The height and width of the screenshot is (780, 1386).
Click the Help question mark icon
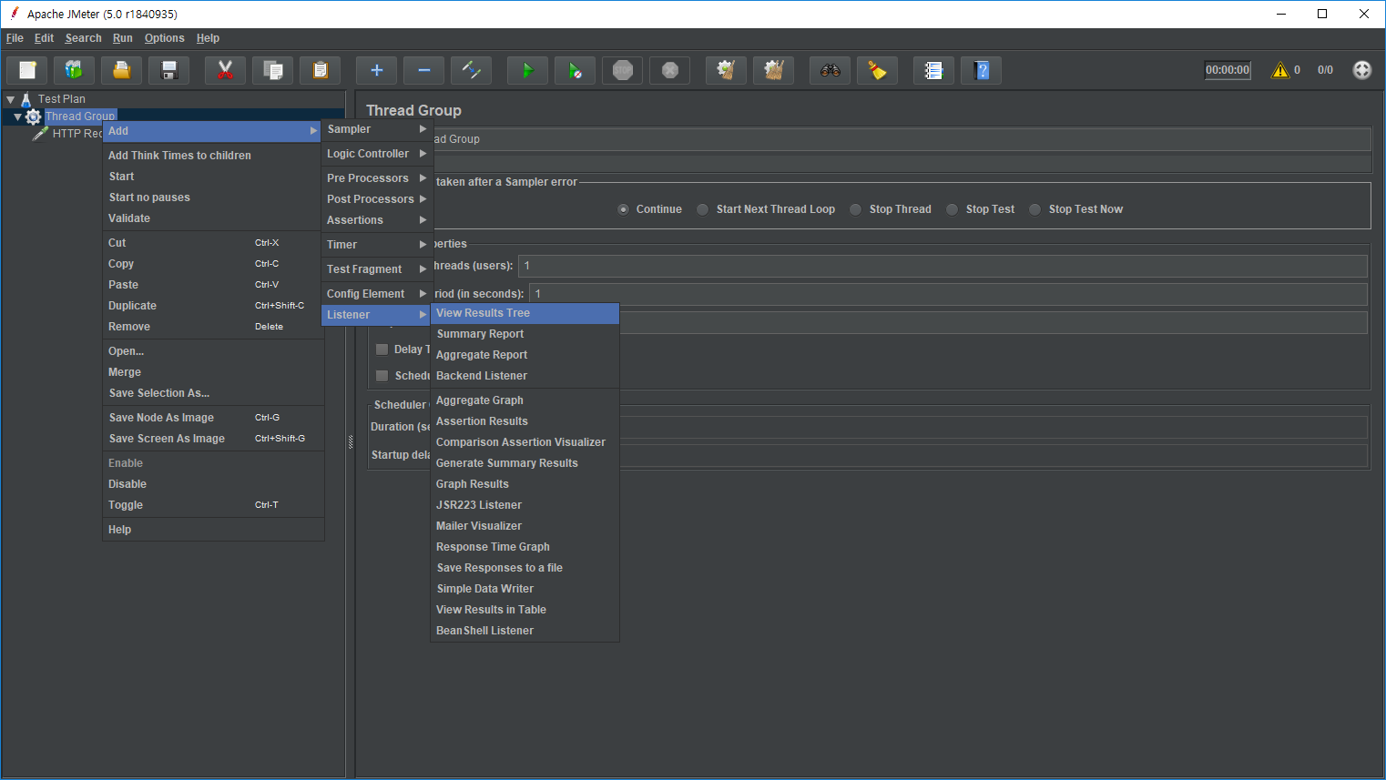point(982,70)
